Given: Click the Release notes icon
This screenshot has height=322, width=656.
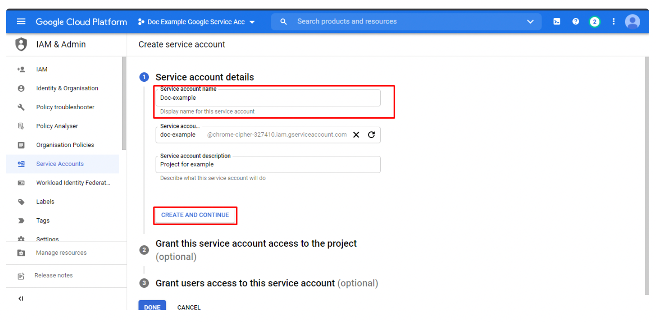Looking at the screenshot, I should [21, 276].
